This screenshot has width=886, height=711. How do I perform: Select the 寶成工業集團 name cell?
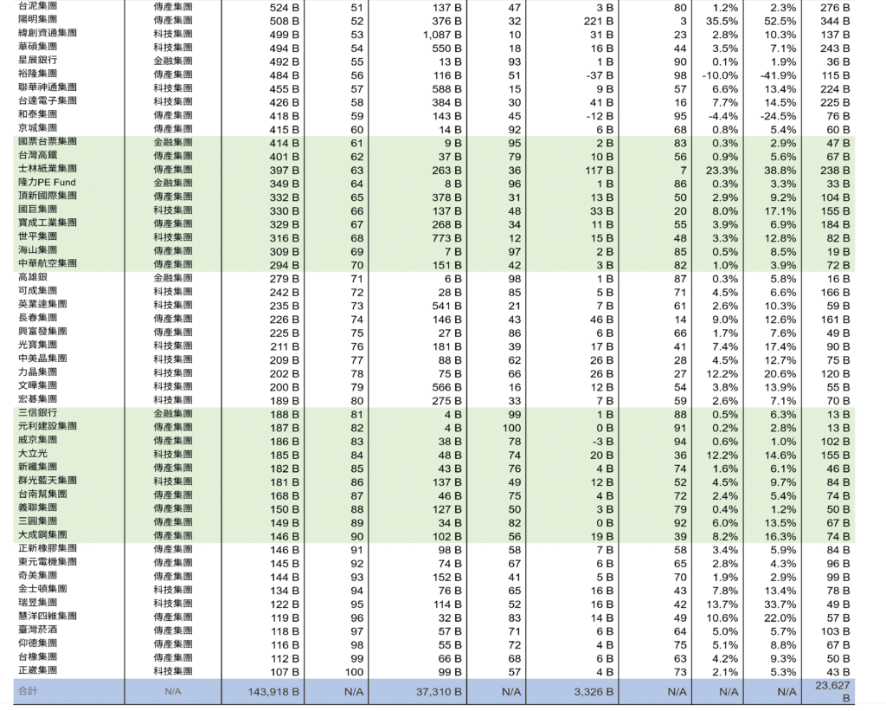48,223
